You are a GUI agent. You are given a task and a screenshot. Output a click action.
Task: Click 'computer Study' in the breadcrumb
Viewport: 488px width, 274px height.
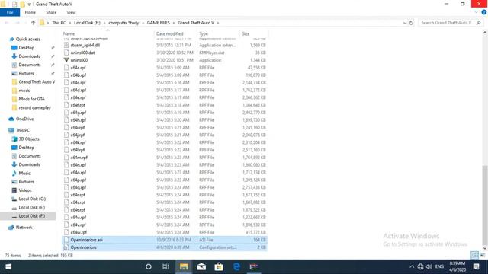coord(124,23)
